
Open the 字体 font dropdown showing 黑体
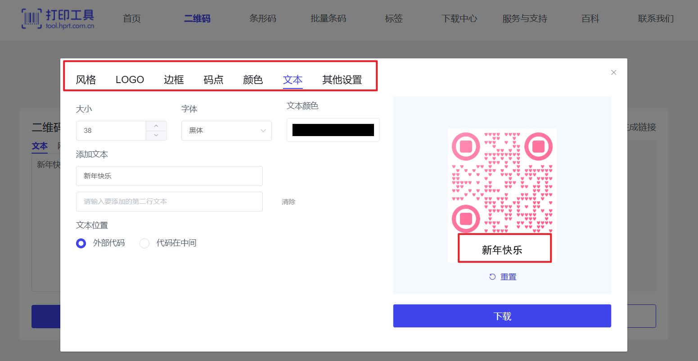(226, 131)
